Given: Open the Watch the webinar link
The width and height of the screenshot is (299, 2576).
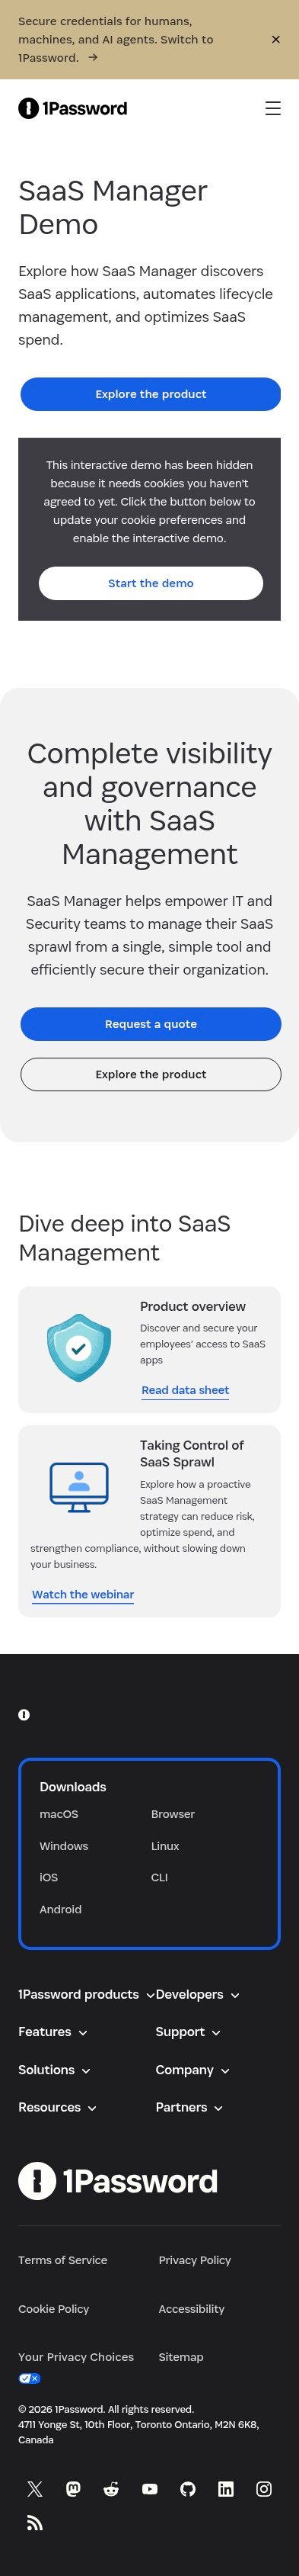Looking at the screenshot, I should (x=83, y=1594).
